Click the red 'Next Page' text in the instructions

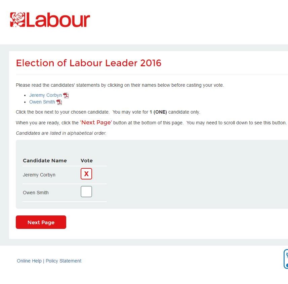click(96, 122)
